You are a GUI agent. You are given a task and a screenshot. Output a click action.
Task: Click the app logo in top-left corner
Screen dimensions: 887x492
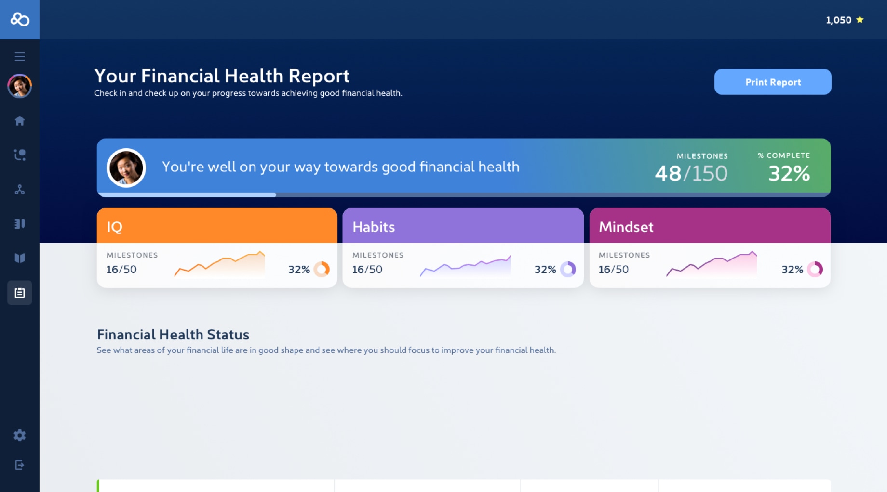coord(19,19)
